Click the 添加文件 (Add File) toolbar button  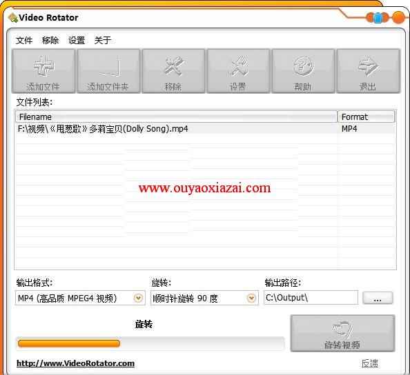click(x=43, y=71)
